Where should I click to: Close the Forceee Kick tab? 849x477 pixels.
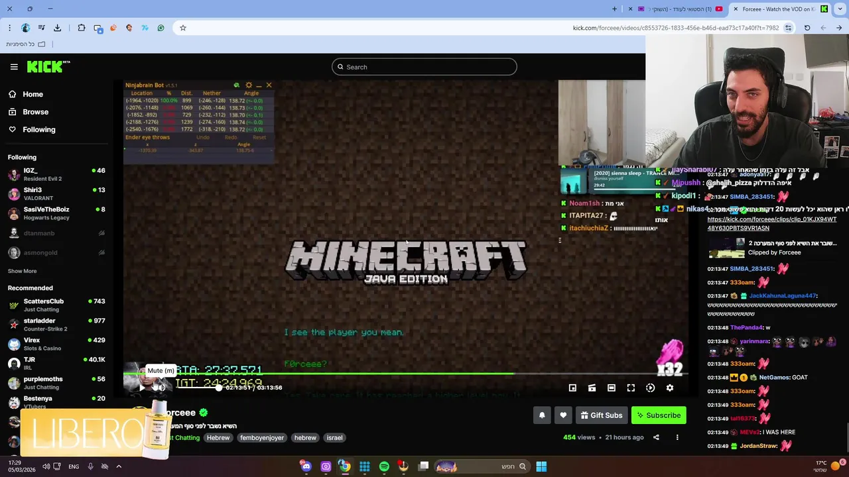(736, 9)
